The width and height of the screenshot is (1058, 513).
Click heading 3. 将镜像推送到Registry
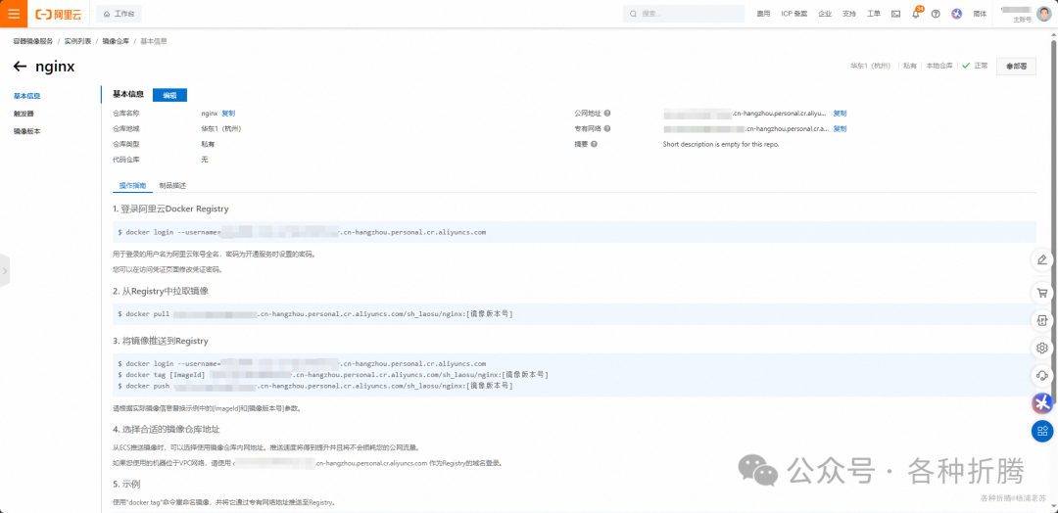click(161, 341)
